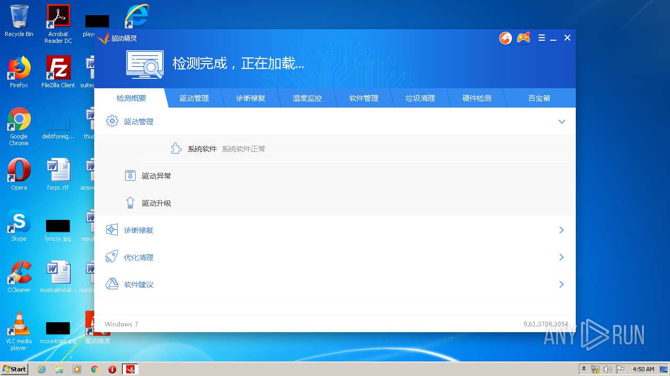Select the 驱动精灵 desktop shortcut
The width and height of the screenshot is (670, 376).
[x=97, y=327]
